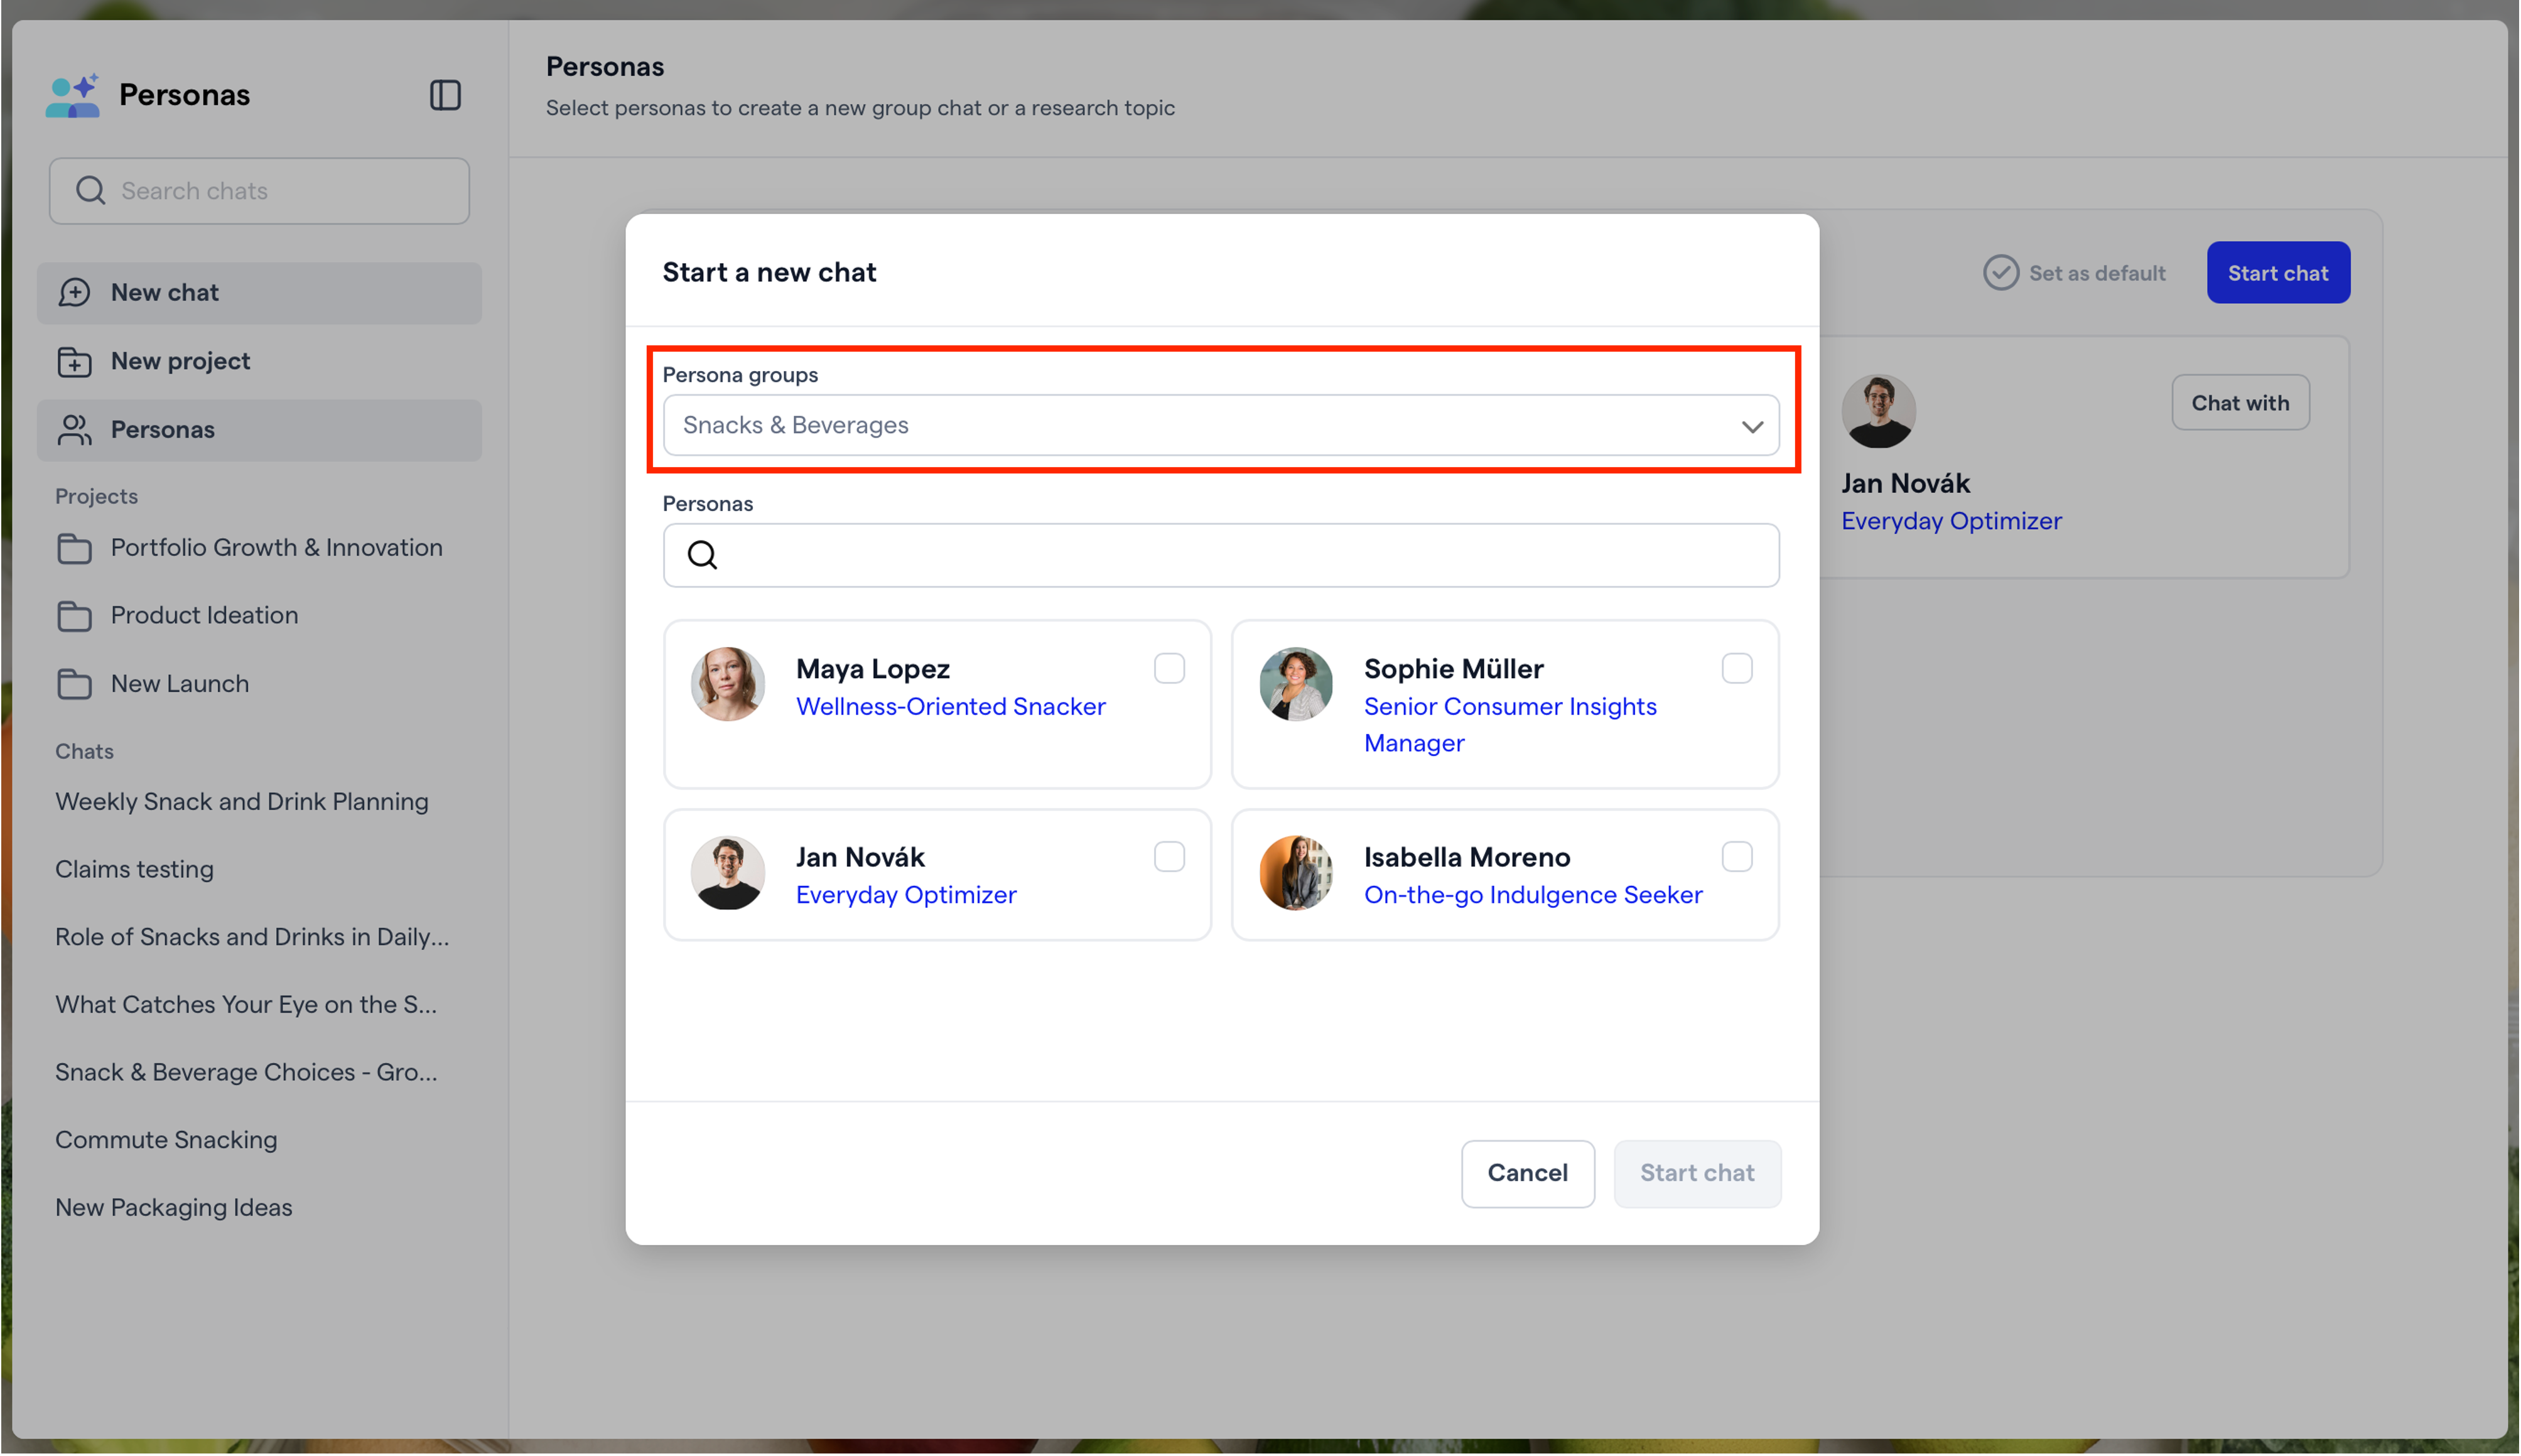This screenshot has width=2521, height=1456.
Task: Collapse the sidebar with the panel toggle icon
Action: coord(445,95)
